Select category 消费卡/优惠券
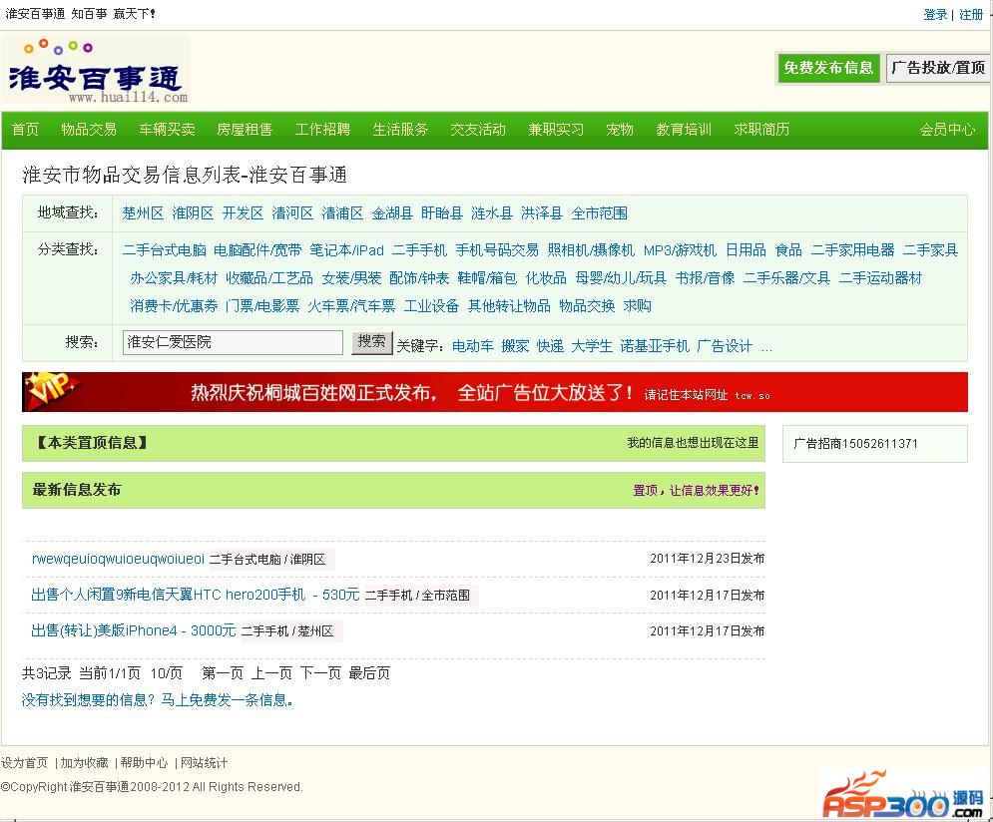Screen dimensions: 993x822 [175, 306]
